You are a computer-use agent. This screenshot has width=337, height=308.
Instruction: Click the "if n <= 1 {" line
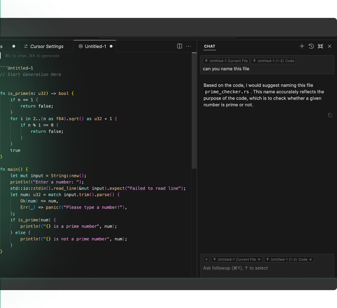point(24,100)
